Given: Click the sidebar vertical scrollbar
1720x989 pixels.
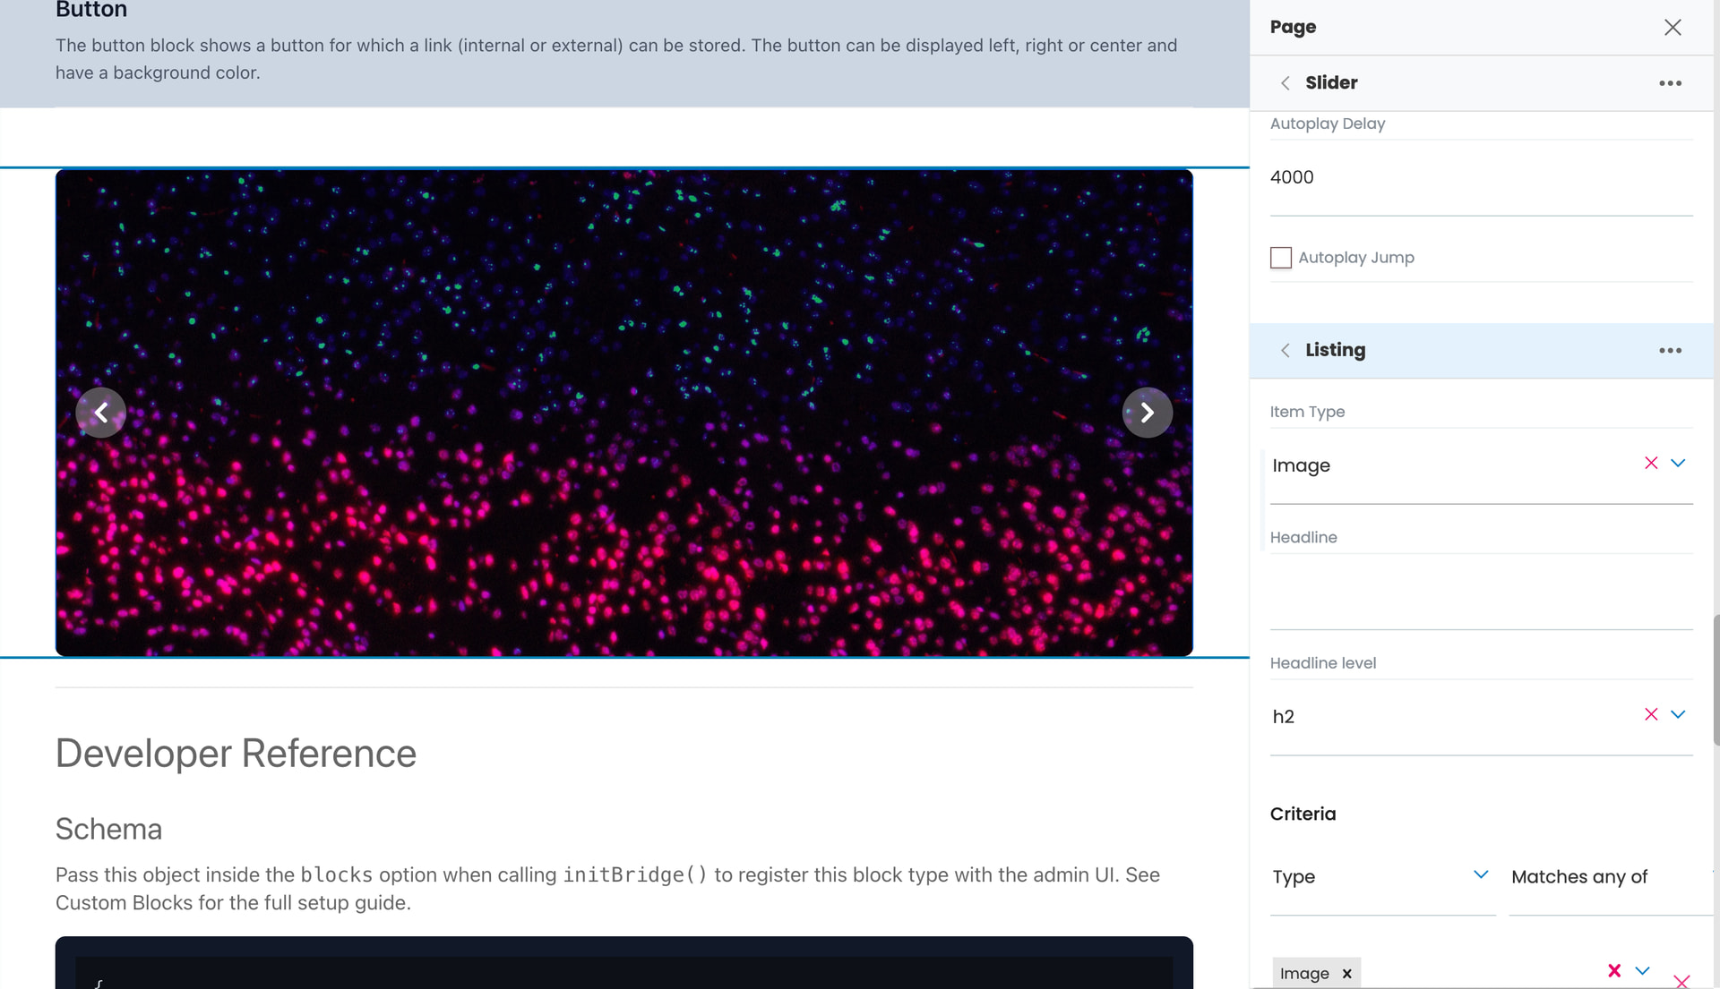Looking at the screenshot, I should coord(1716,680).
